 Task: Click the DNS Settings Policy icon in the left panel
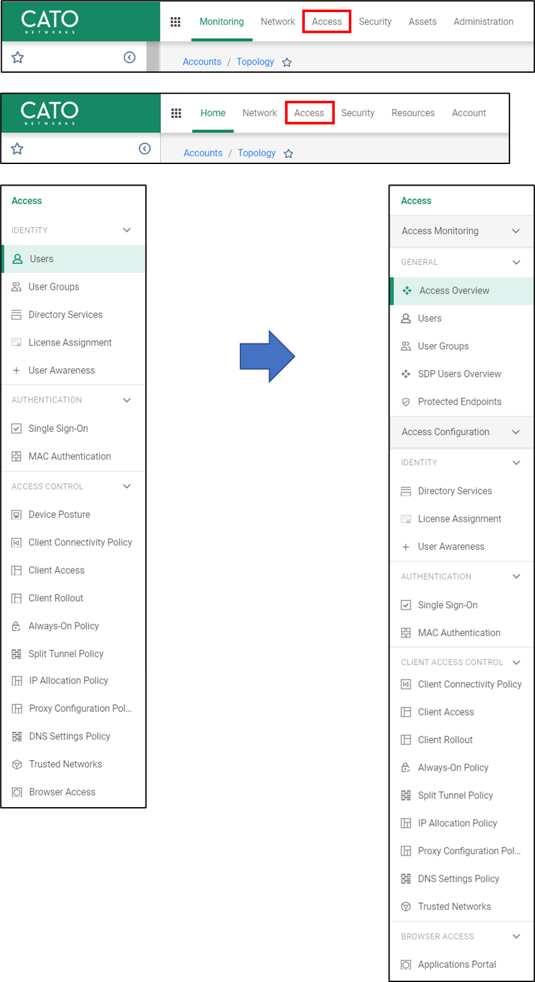[17, 736]
